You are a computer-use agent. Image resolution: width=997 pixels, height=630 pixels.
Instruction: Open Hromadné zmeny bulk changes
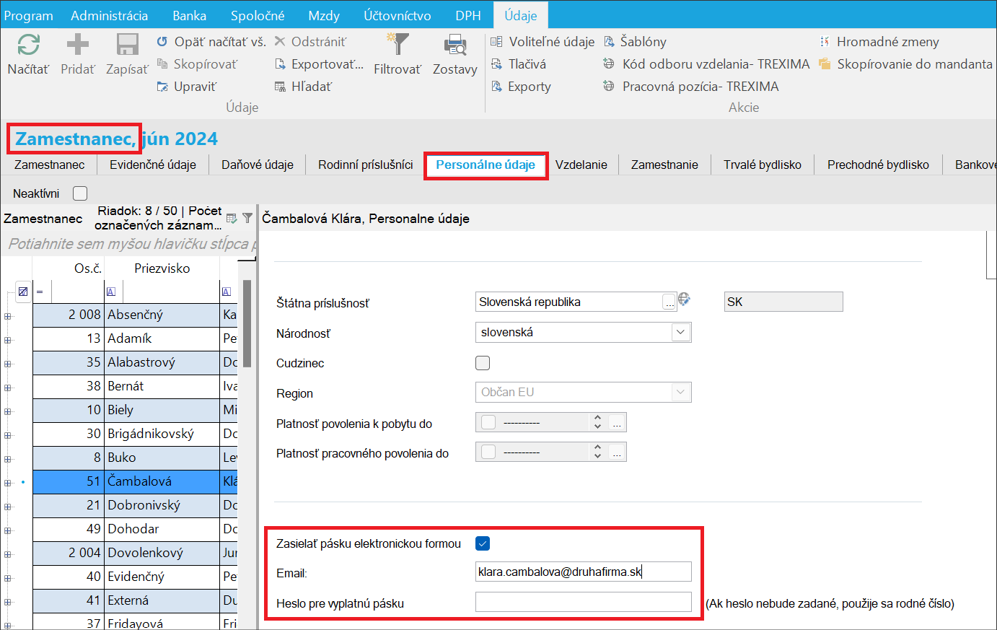(x=879, y=42)
